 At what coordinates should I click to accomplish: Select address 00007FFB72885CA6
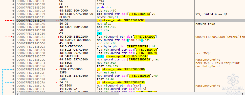(31, 24)
